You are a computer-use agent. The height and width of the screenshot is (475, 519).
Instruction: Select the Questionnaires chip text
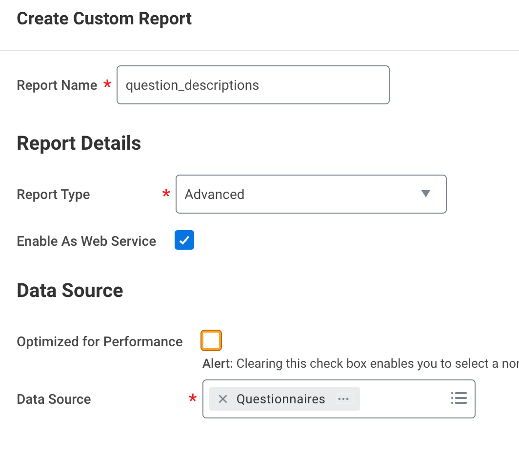pos(280,399)
